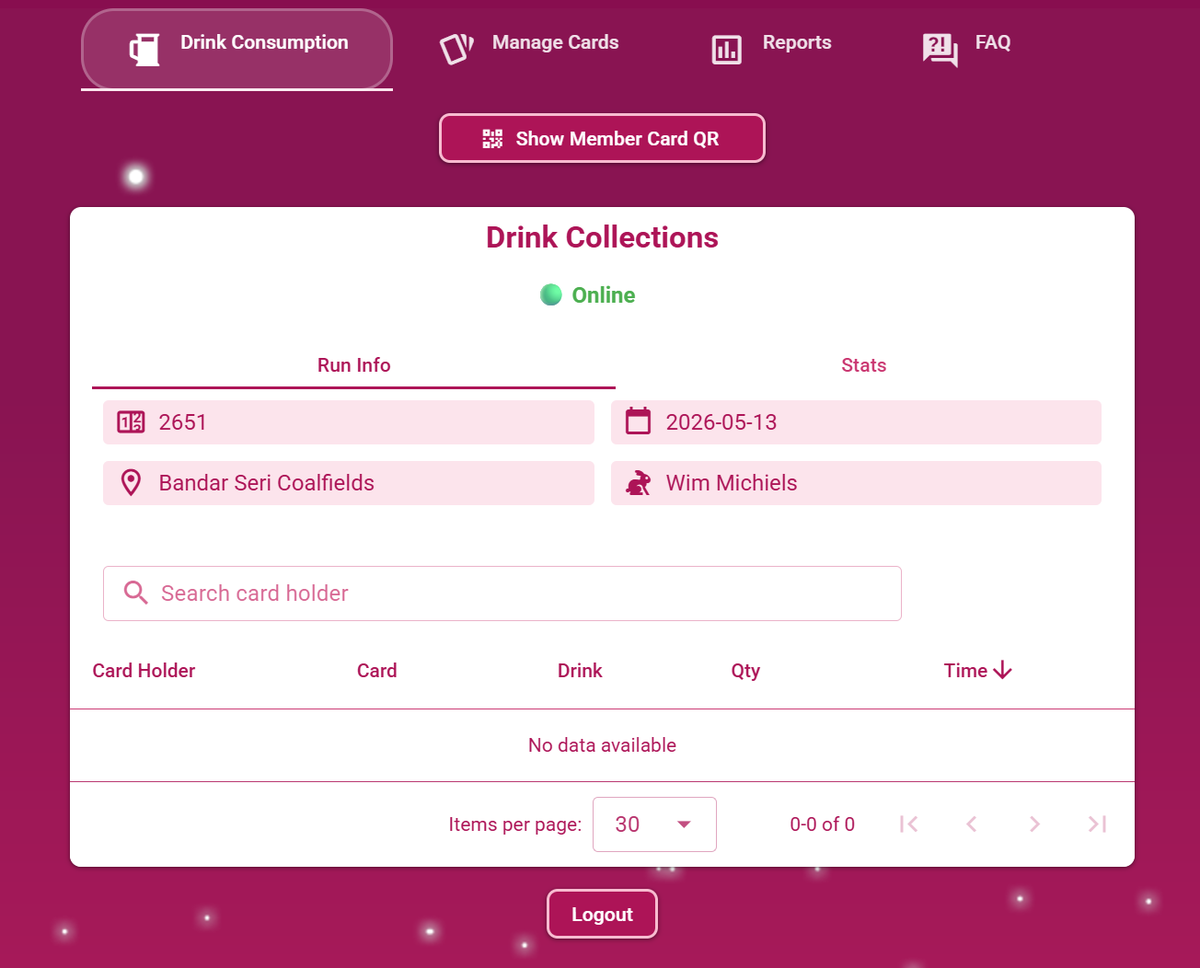Go to next page of results
The height and width of the screenshot is (968, 1200).
1034,824
